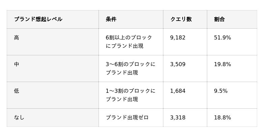Click the 51.9% ratio value

(x=222, y=37)
